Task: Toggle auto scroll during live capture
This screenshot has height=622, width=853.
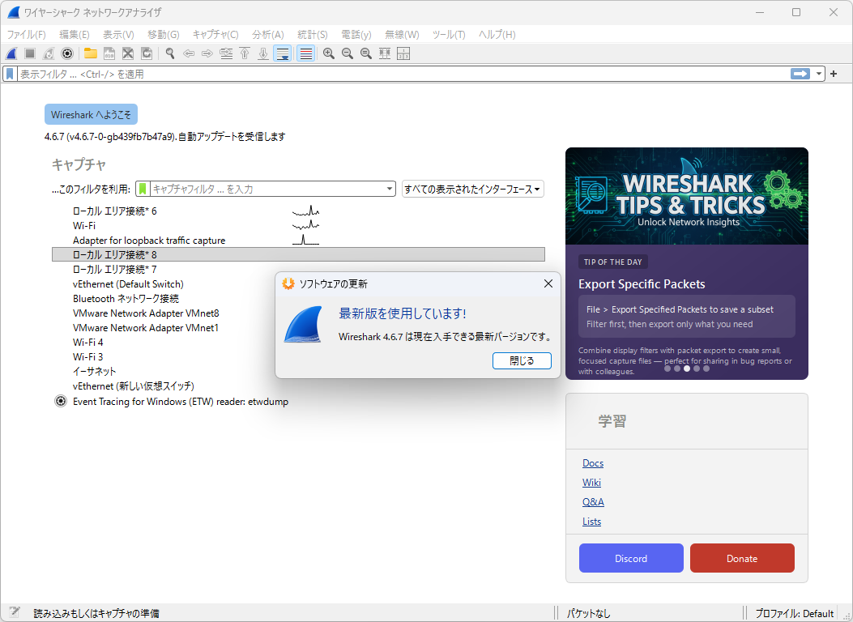Action: click(283, 53)
